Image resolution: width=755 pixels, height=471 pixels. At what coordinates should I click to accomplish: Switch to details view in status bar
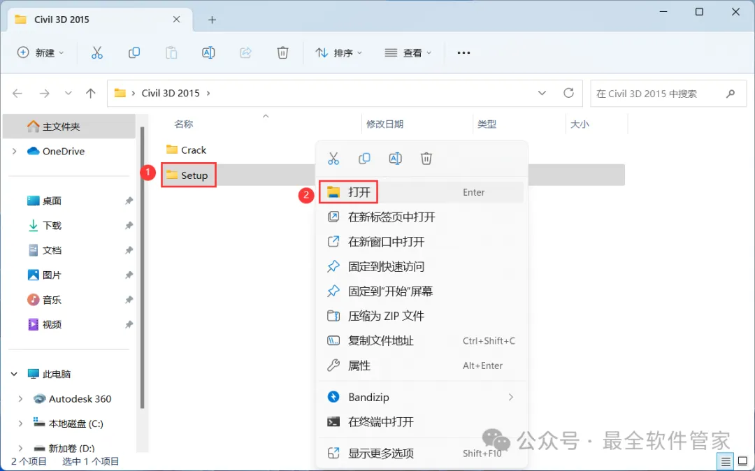pyautogui.click(x=726, y=461)
